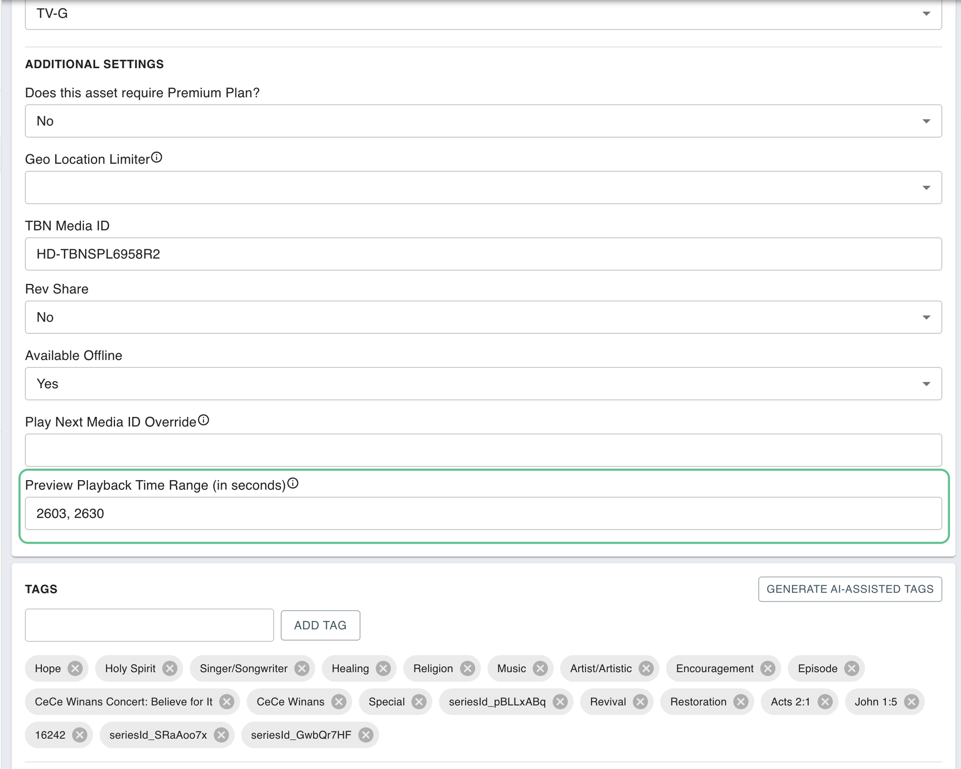The height and width of the screenshot is (769, 961).
Task: Focus the new tag text input
Action: point(149,625)
